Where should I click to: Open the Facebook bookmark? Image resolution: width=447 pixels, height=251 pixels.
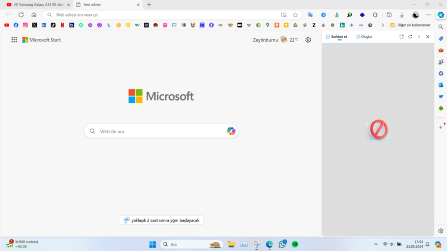pos(16,25)
